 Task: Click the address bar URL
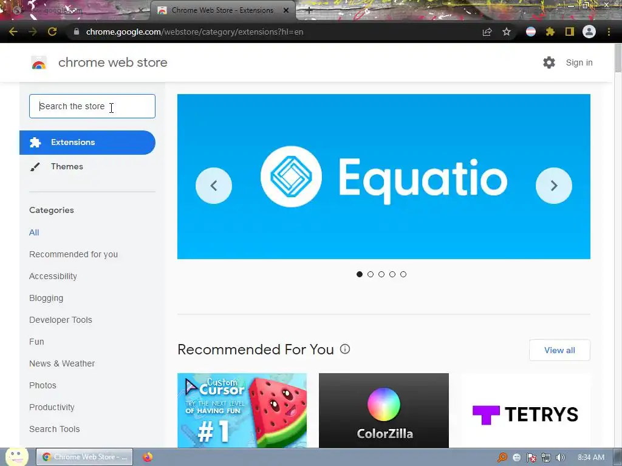click(x=194, y=32)
